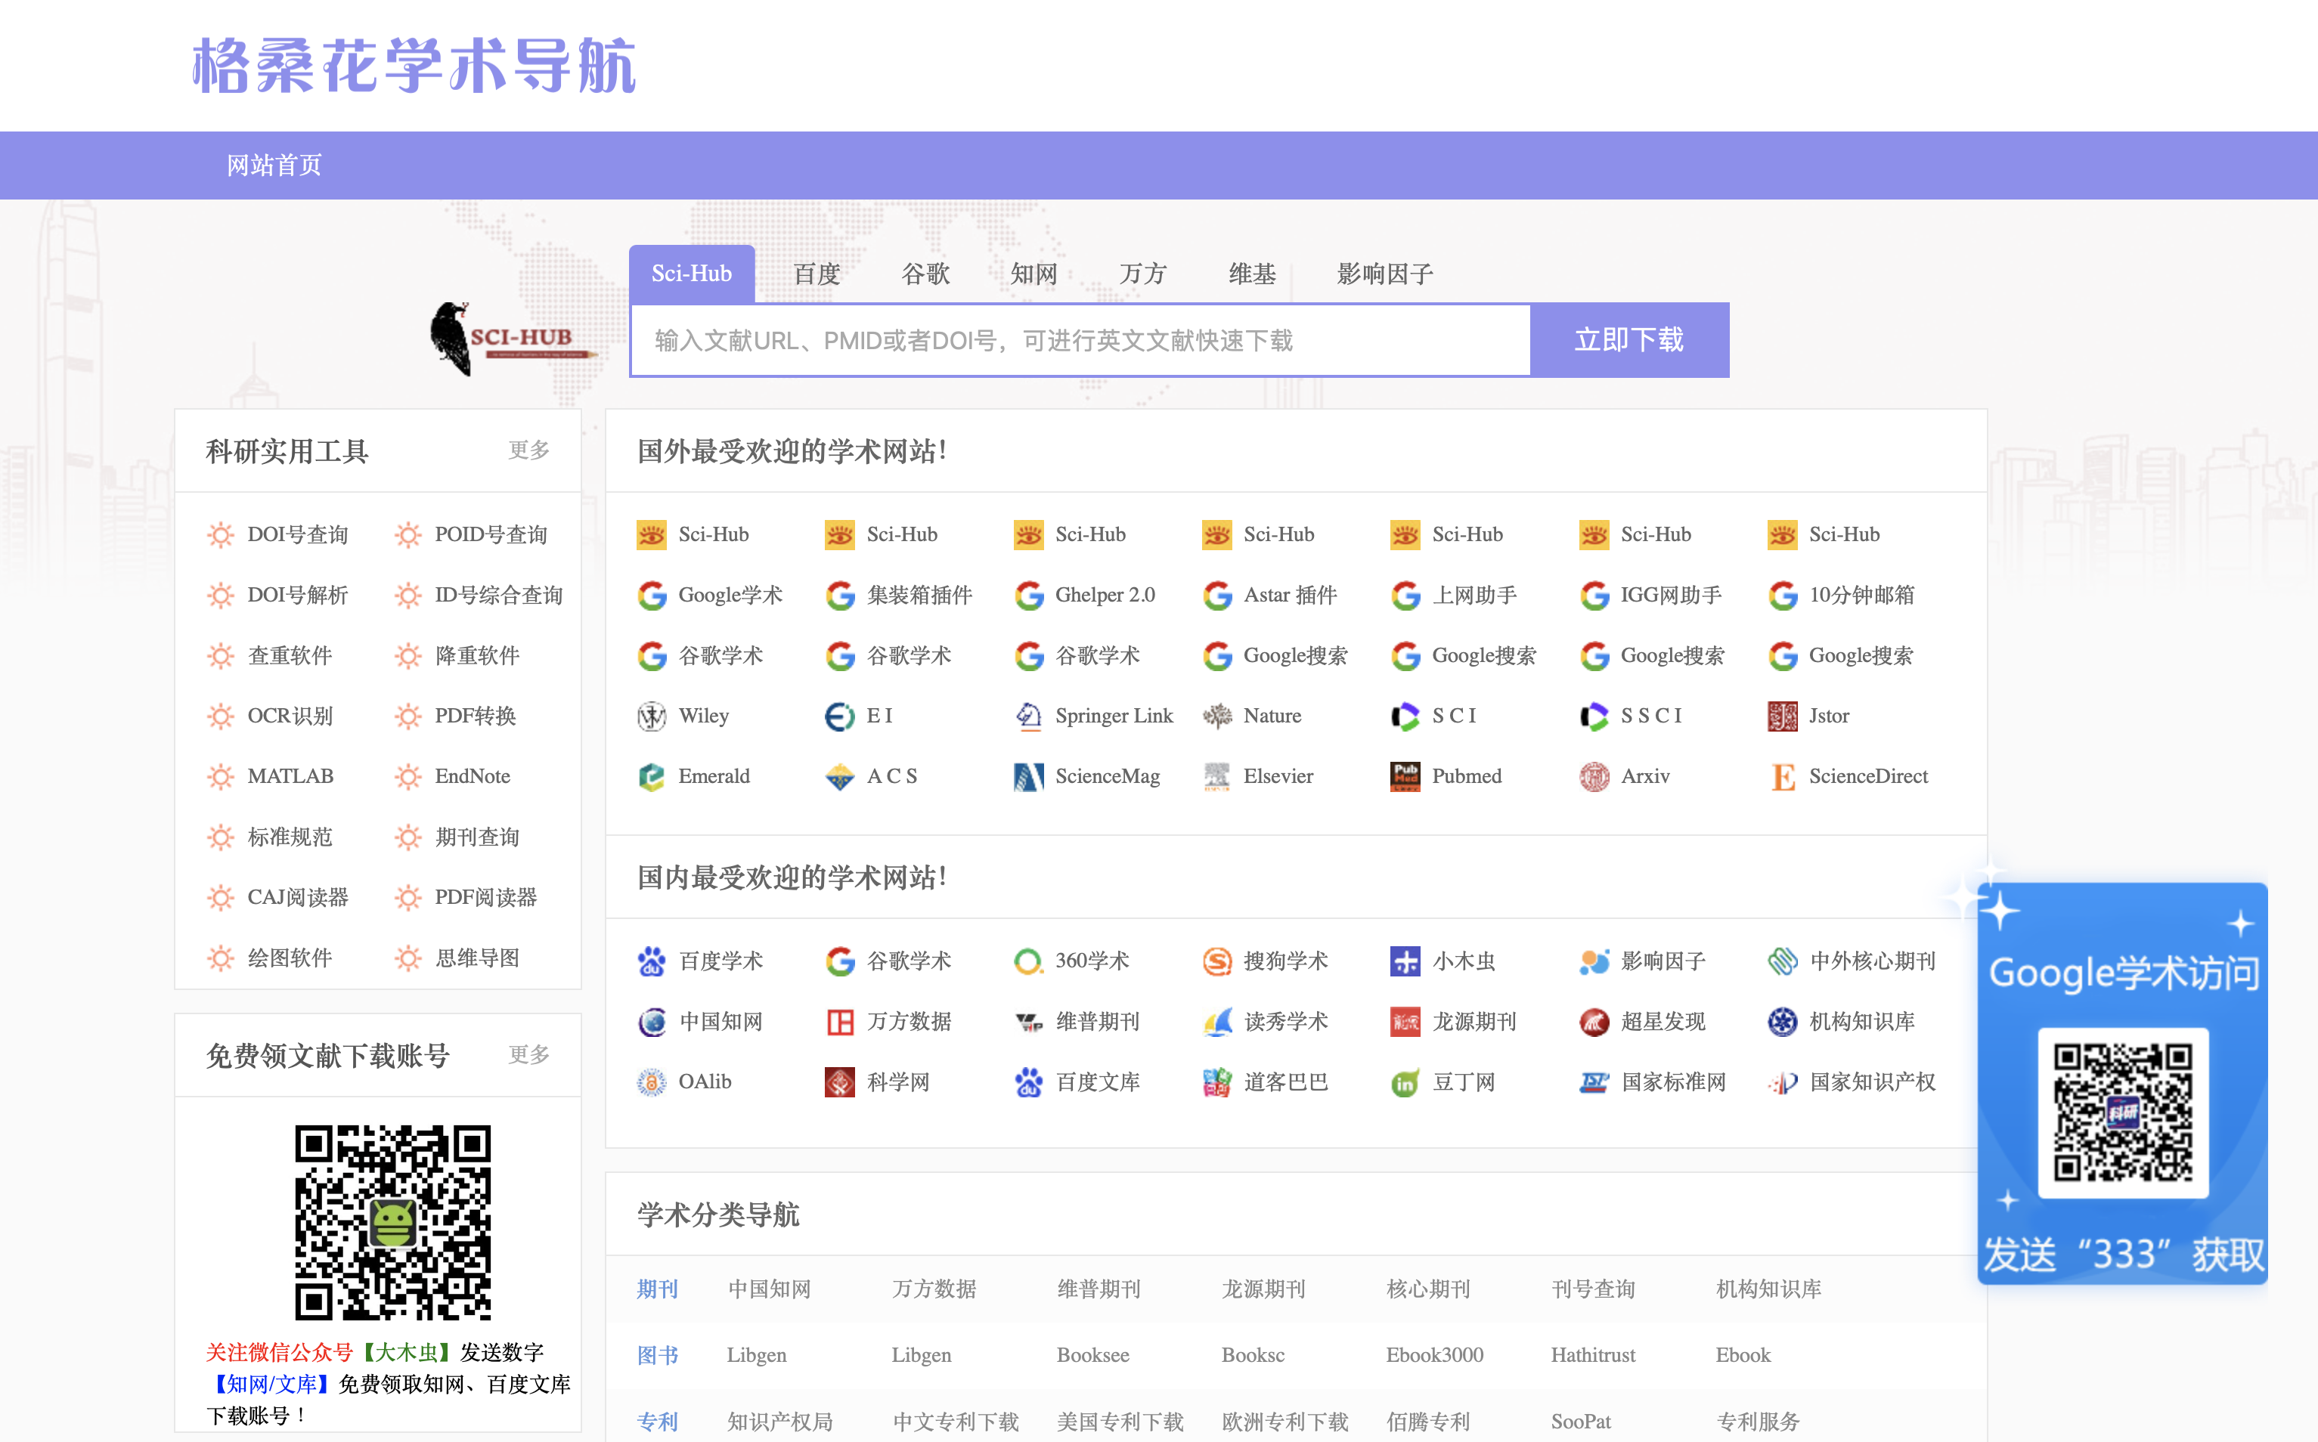Click the Elsevier icon
The width and height of the screenshot is (2318, 1442).
(1217, 777)
